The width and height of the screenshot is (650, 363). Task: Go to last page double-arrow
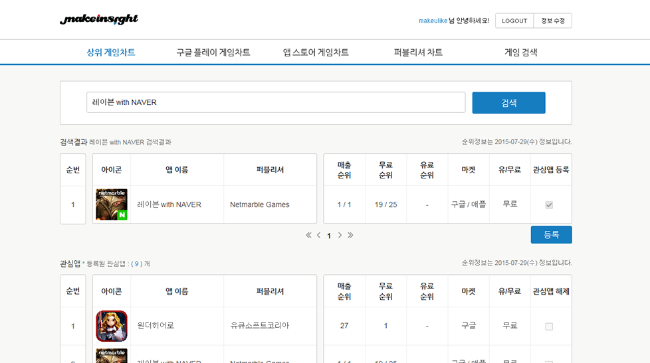click(x=350, y=235)
